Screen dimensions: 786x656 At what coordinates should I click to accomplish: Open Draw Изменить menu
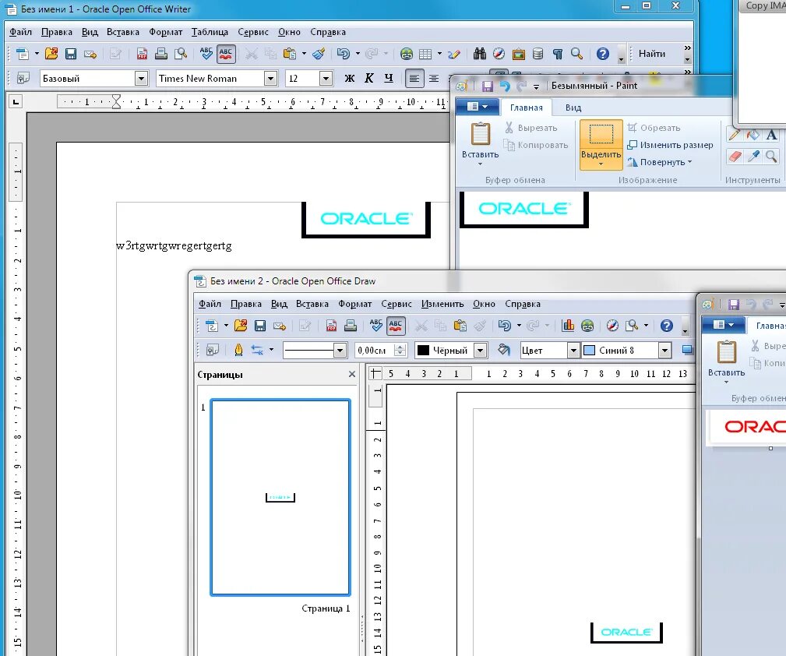pos(442,304)
